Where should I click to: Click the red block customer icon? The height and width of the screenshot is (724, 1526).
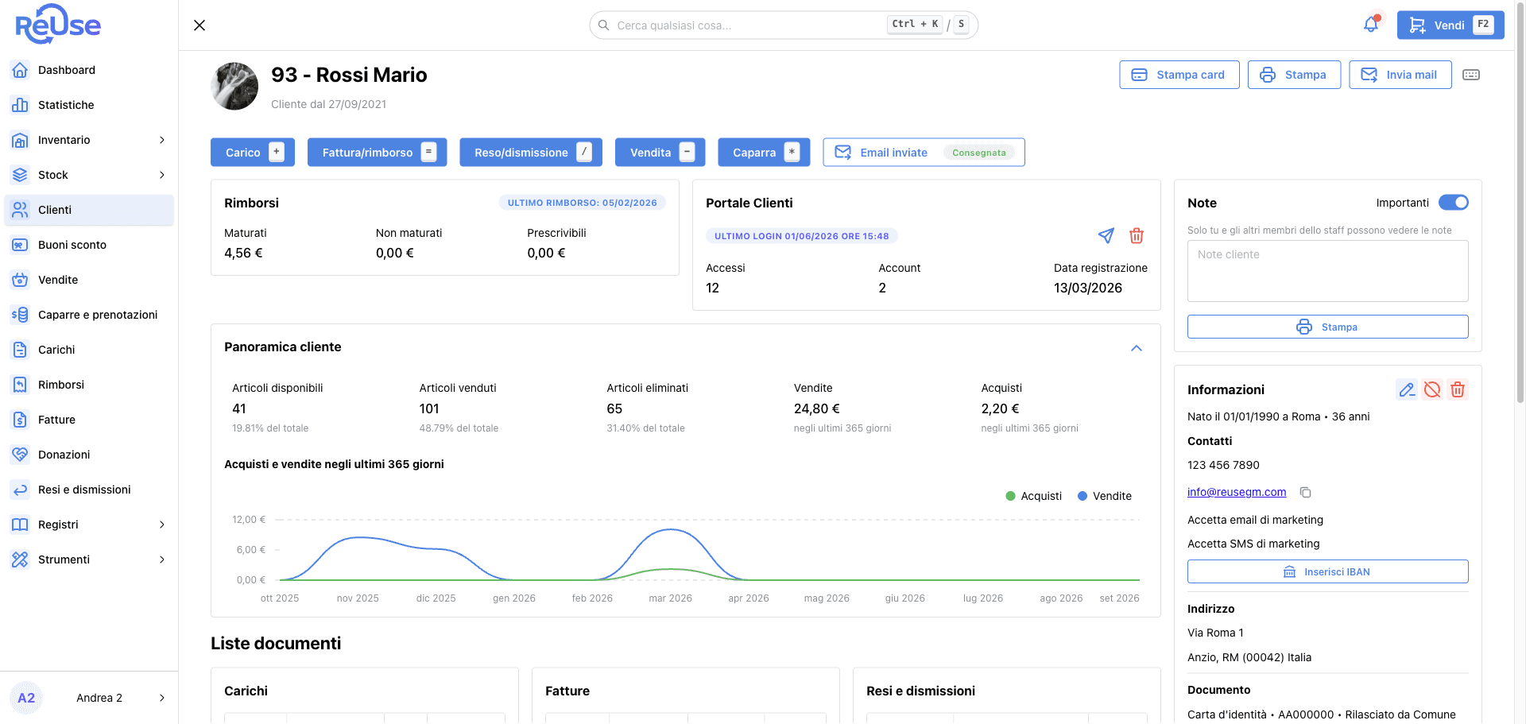coord(1432,389)
